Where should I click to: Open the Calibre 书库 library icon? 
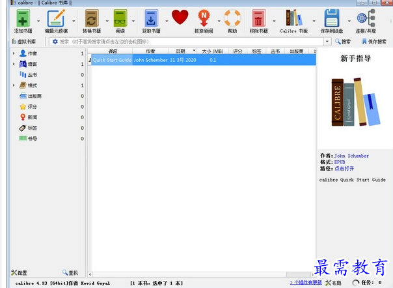click(x=293, y=18)
